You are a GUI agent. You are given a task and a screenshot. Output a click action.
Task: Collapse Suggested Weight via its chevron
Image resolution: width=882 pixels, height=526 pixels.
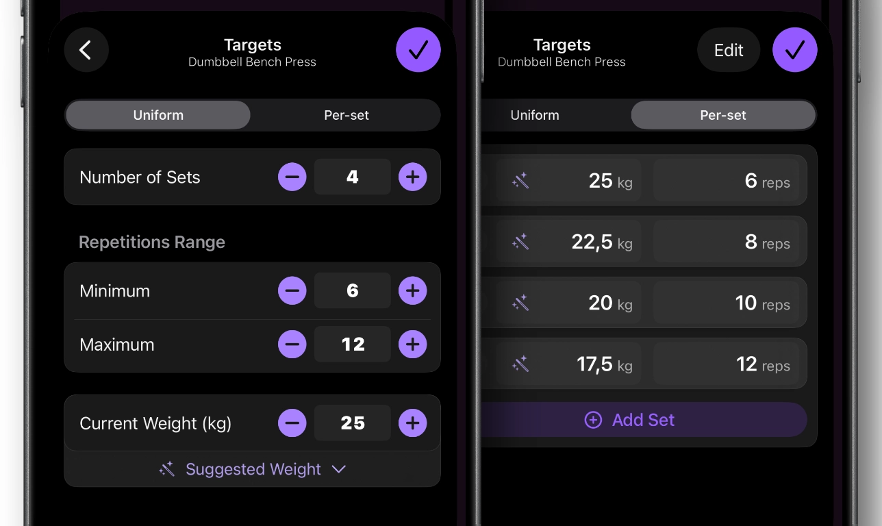tap(339, 469)
